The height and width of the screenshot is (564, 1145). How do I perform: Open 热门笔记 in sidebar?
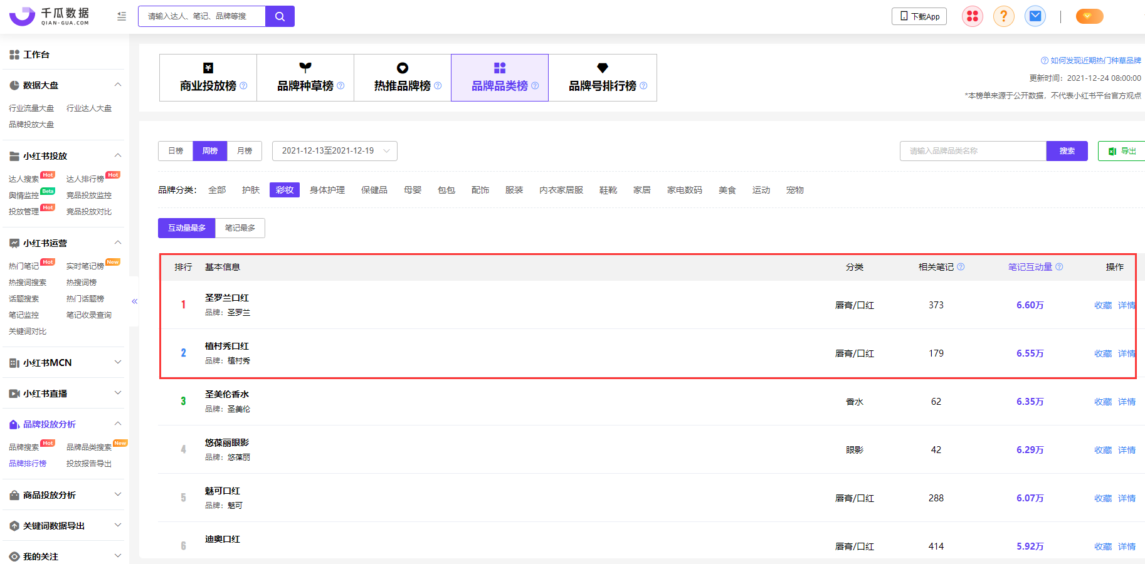[24, 266]
